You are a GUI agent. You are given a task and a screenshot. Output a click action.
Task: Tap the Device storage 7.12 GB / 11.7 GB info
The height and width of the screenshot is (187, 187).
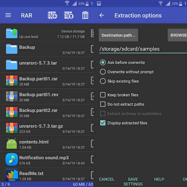[x=71, y=34]
